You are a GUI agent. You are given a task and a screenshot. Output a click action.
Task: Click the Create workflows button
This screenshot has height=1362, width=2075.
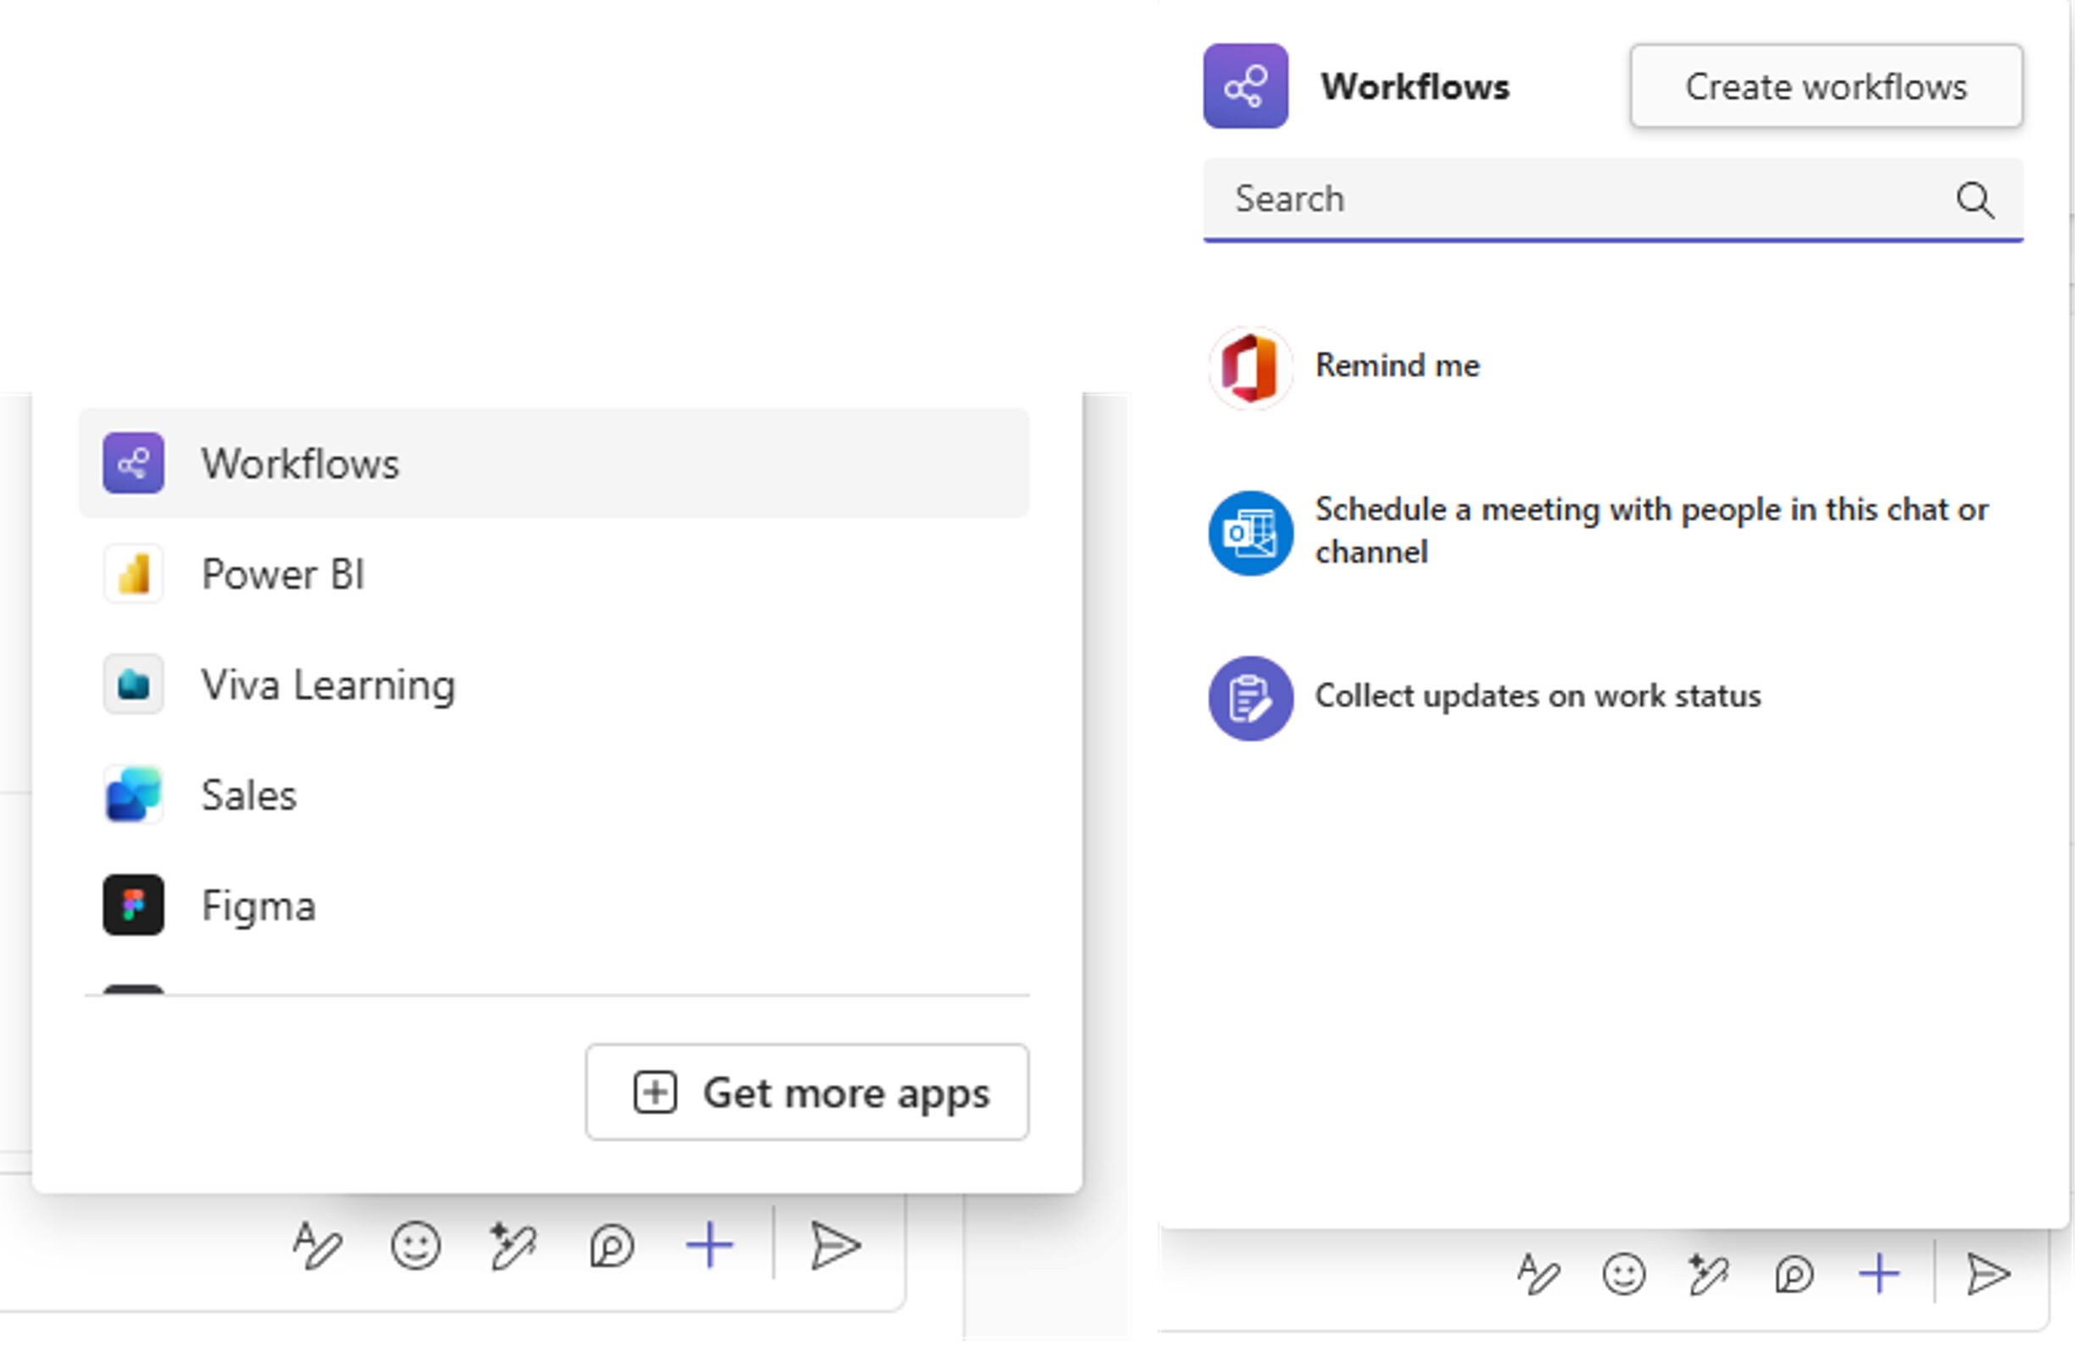(x=1826, y=86)
